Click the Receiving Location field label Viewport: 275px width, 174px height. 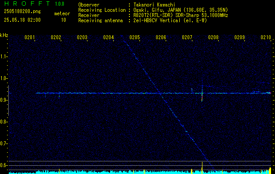tap(102, 10)
